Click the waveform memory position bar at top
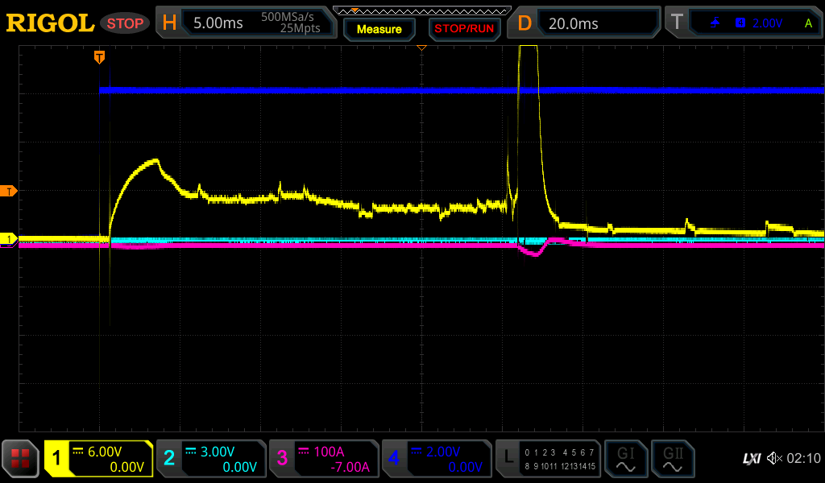Image resolution: width=825 pixels, height=483 pixels. 421,10
